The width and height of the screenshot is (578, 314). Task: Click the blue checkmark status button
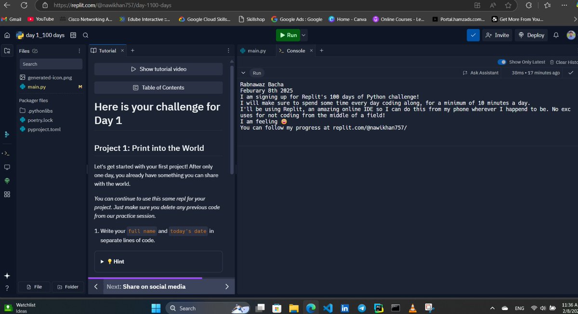[473, 35]
